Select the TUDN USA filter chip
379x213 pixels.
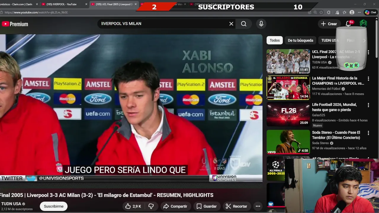click(x=330, y=41)
